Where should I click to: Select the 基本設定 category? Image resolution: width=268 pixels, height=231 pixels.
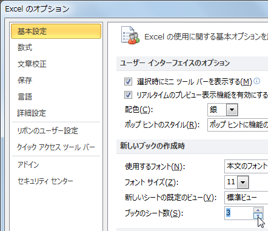click(56, 31)
